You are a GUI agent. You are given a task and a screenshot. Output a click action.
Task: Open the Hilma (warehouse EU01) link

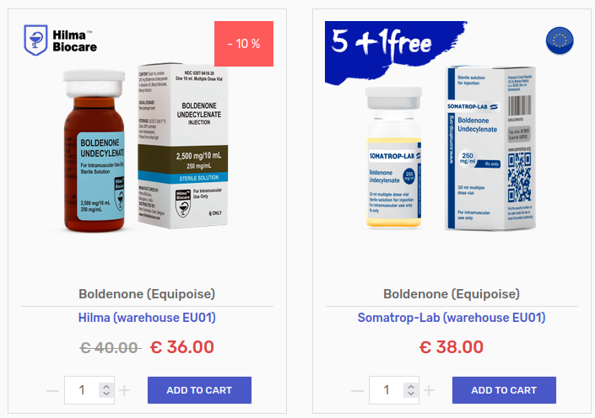[x=147, y=318]
